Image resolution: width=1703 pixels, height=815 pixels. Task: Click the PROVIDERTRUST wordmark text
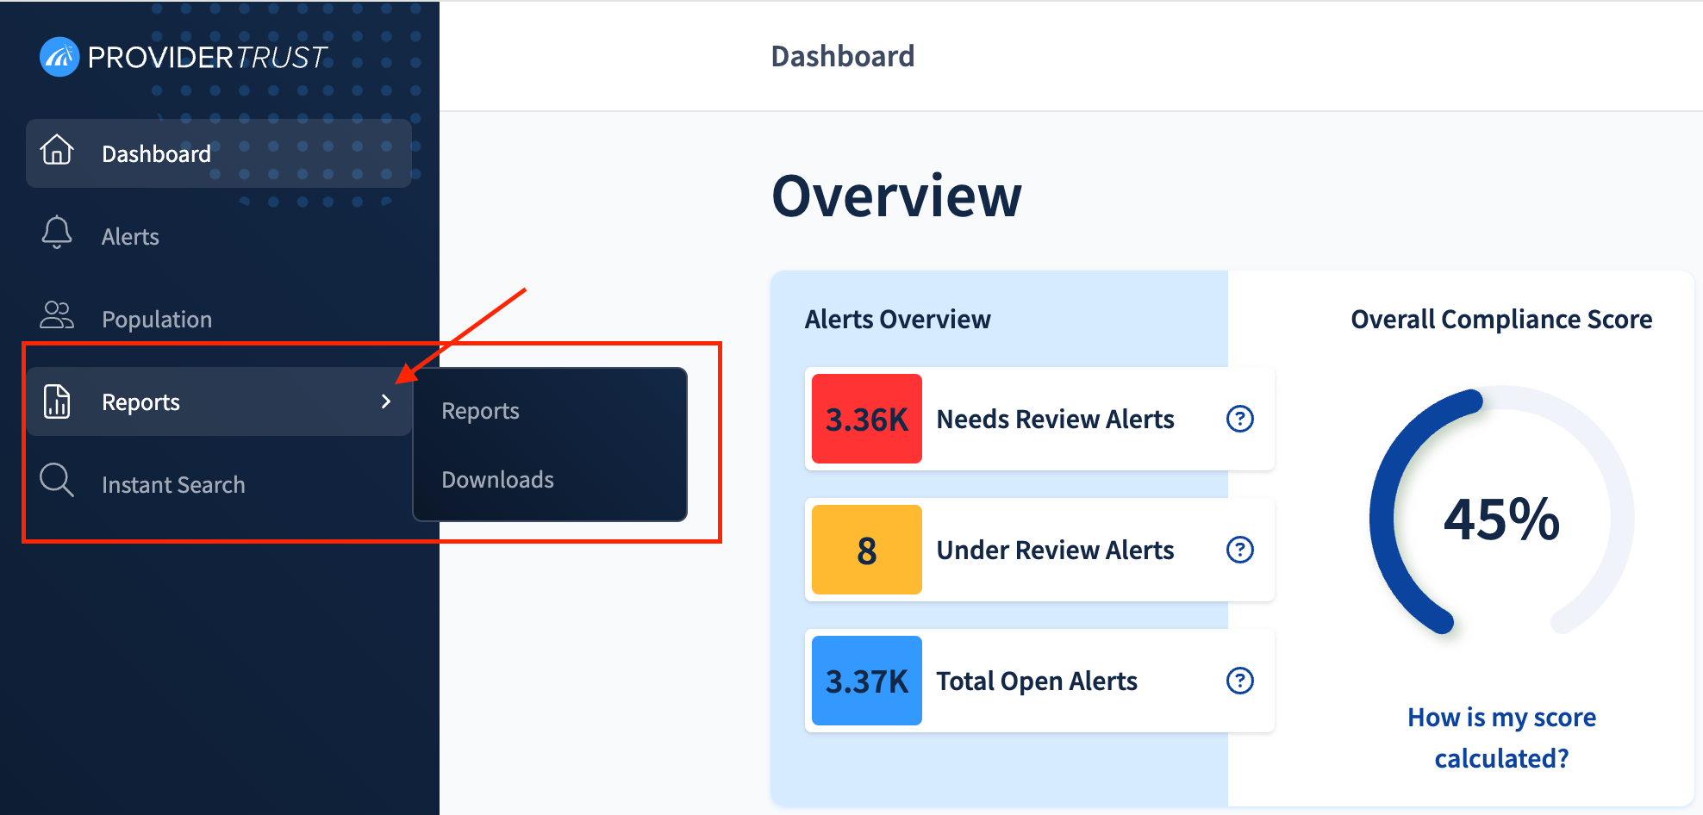tap(207, 58)
